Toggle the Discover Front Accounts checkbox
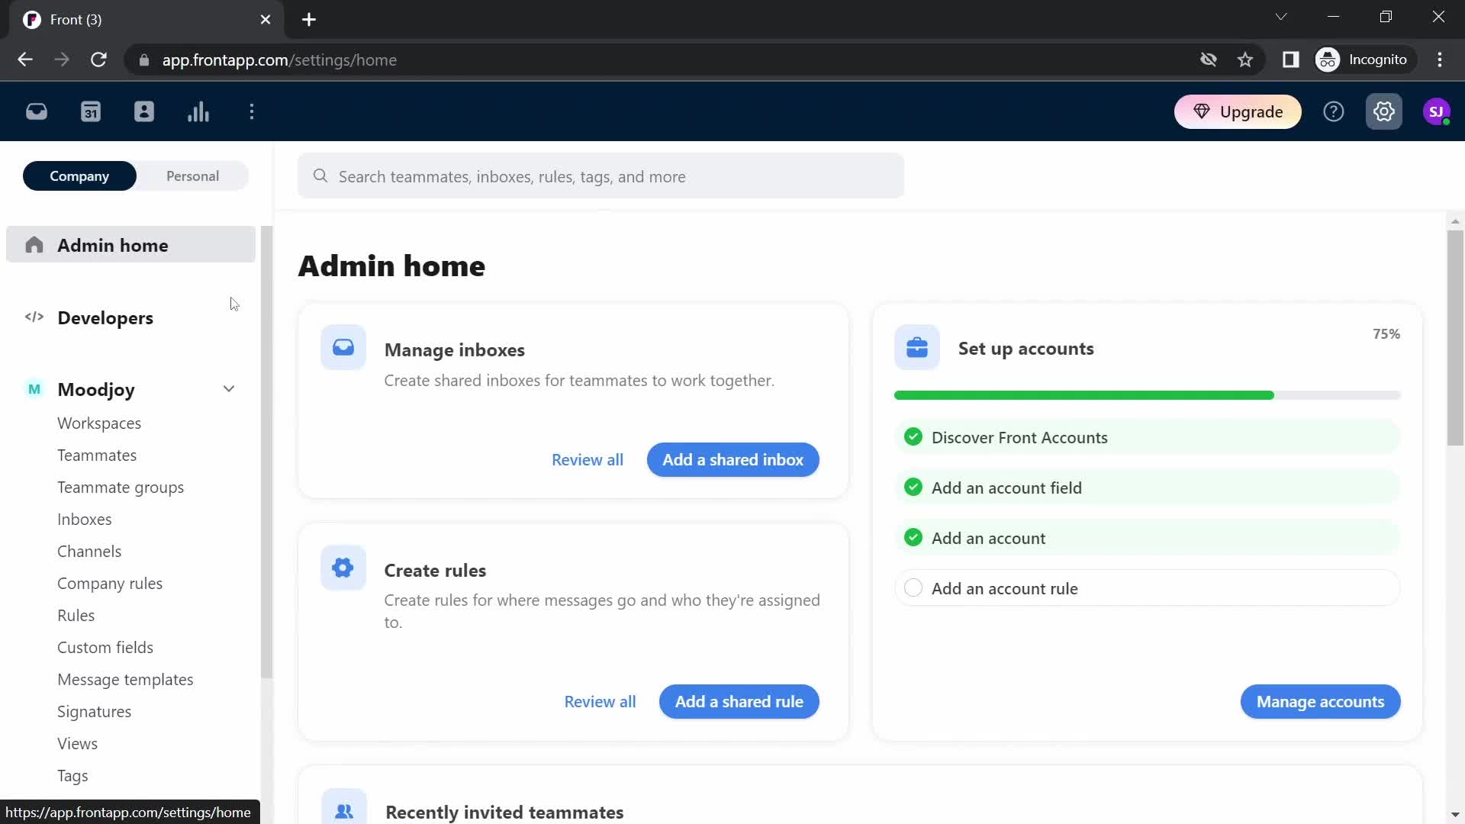Screen dimensions: 1465x824 (913, 436)
